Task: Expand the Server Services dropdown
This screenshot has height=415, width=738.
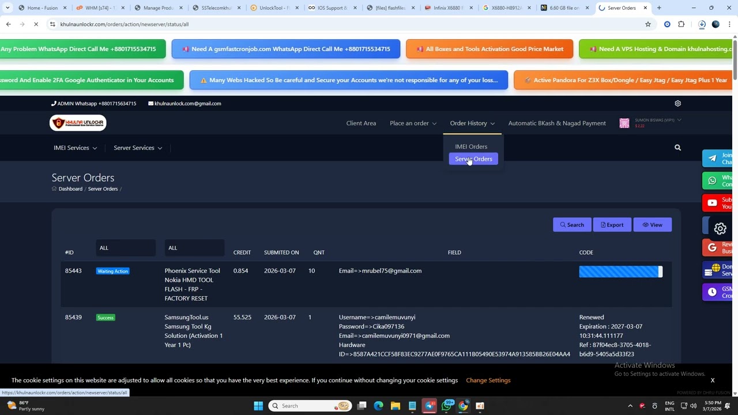Action: point(138,148)
